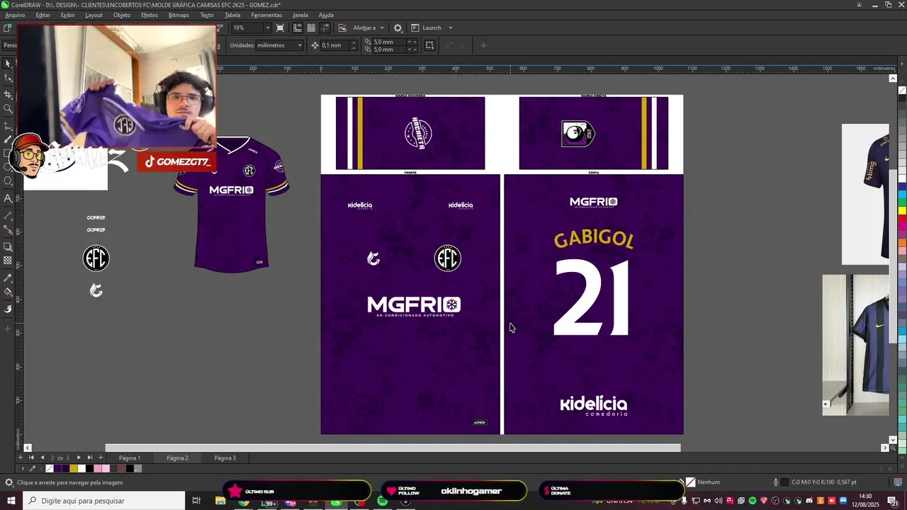Toggle Snap Off button
907x510 pixels.
pos(342,28)
